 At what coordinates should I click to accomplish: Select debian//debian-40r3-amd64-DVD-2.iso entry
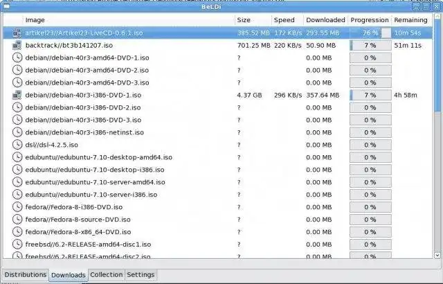coord(87,70)
